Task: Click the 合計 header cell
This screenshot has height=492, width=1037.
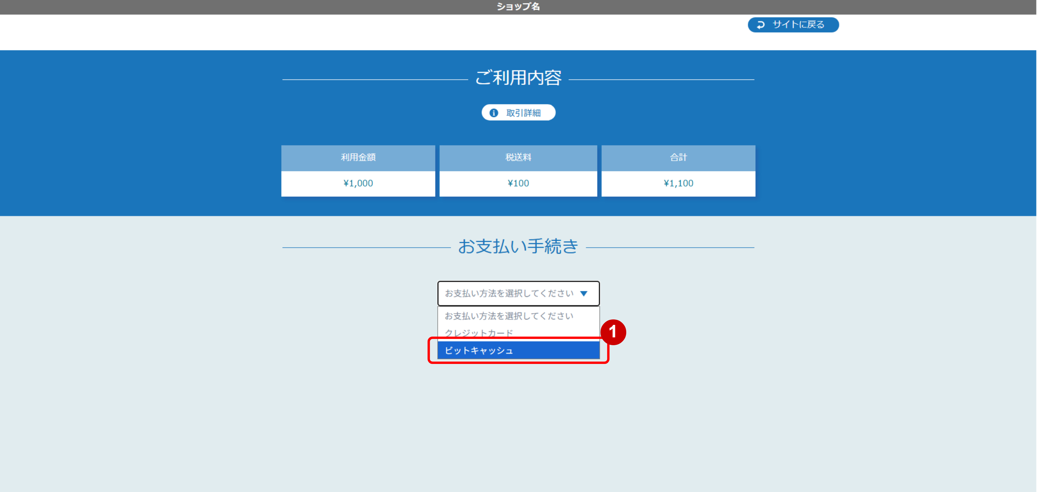Action: tap(678, 158)
